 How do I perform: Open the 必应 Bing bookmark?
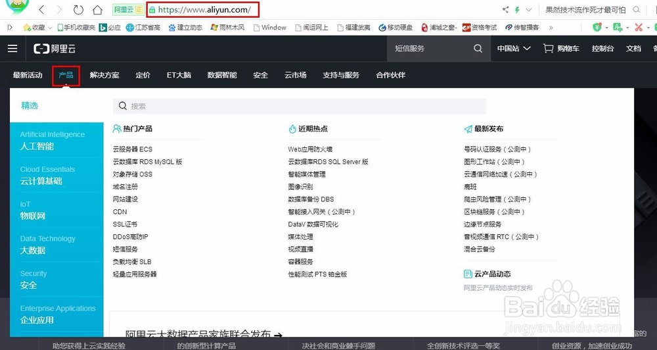click(110, 27)
